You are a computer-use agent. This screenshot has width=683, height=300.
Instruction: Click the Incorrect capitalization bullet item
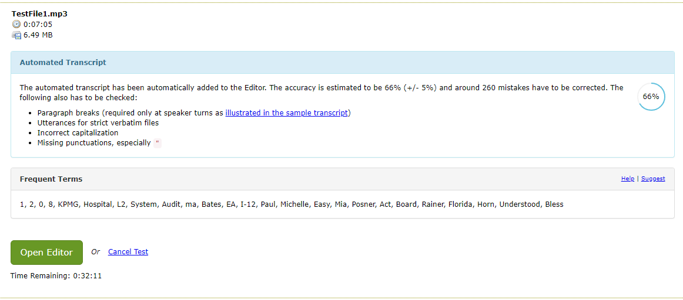click(78, 133)
